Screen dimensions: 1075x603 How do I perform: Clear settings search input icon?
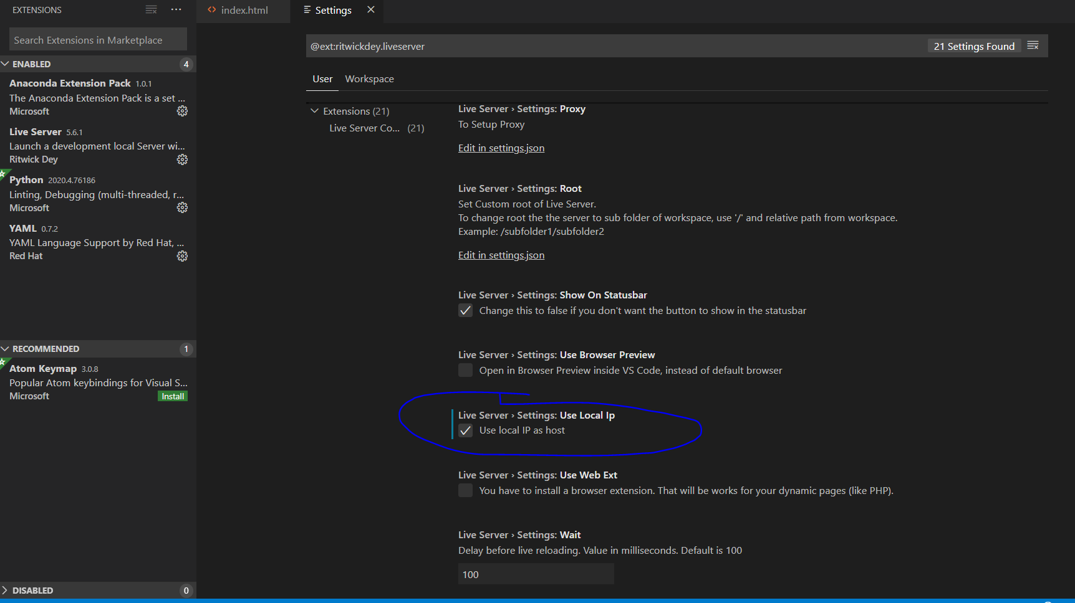1033,45
